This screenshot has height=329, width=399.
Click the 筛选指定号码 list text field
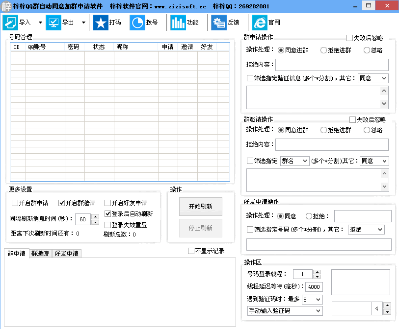[x=319, y=244]
